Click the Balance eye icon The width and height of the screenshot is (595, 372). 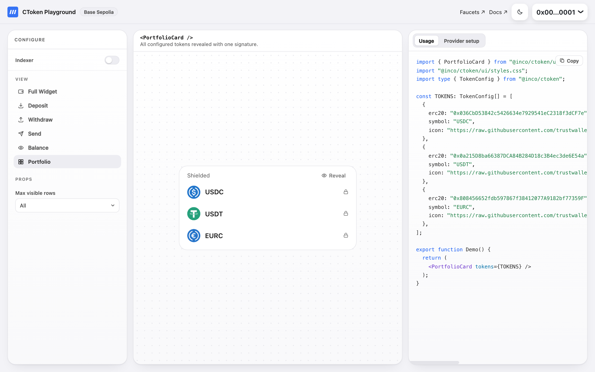(21, 148)
